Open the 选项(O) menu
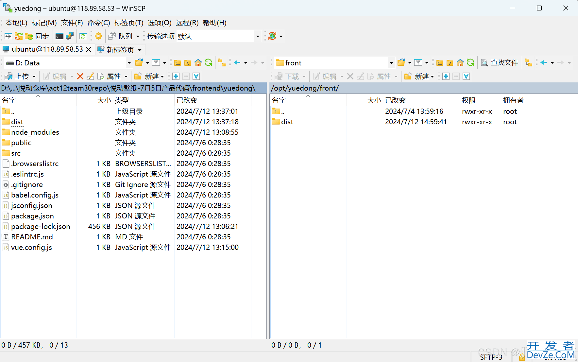The image size is (578, 362). (160, 23)
